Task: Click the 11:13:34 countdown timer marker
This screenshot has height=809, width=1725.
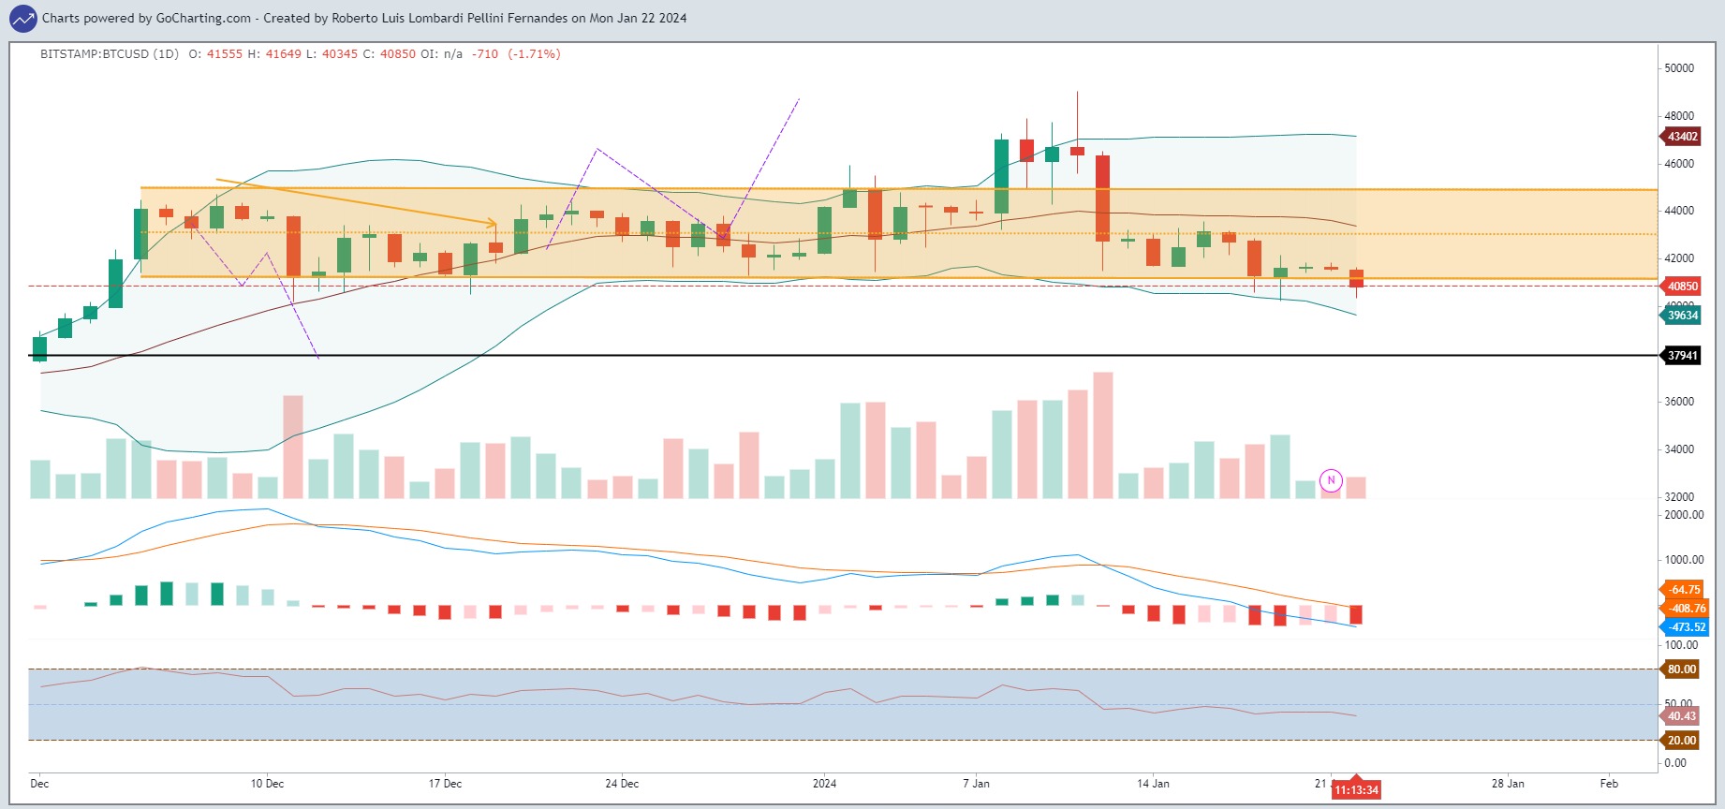Action: click(1356, 789)
